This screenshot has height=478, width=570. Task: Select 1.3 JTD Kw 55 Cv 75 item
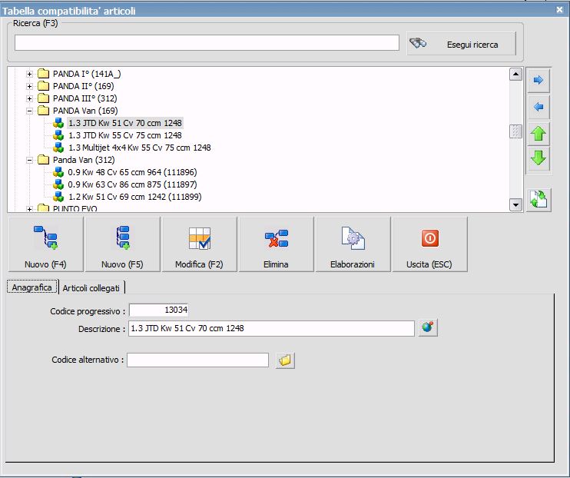(x=125, y=135)
